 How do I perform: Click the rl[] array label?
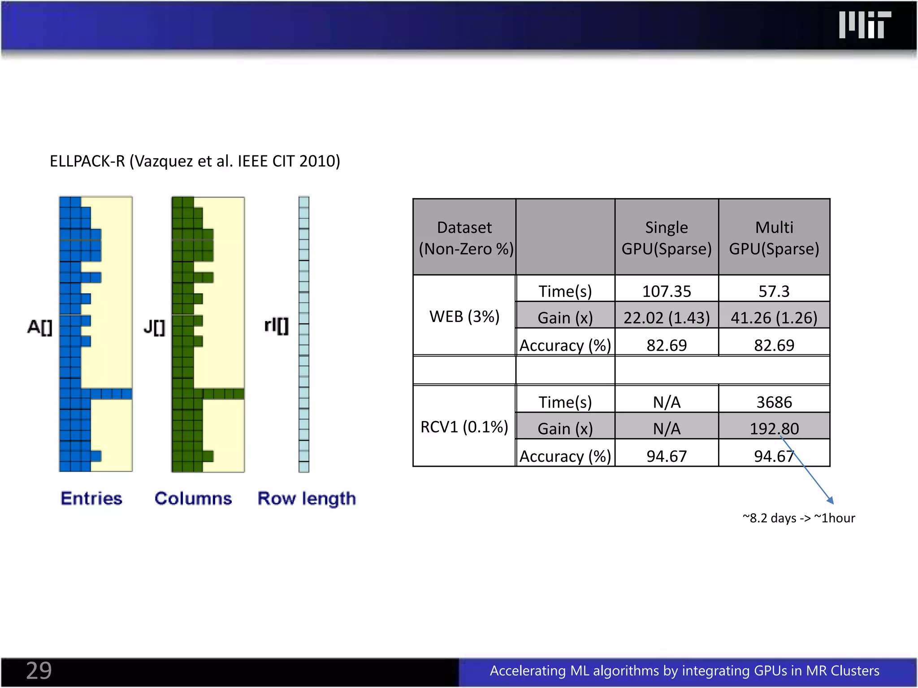click(276, 326)
